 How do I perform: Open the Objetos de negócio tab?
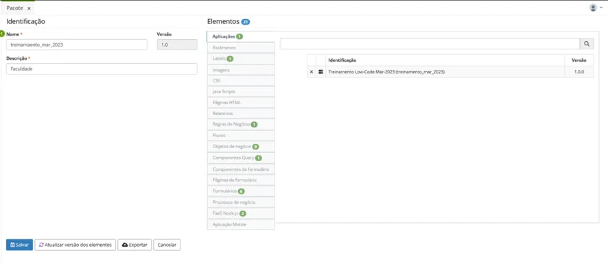[x=241, y=147]
